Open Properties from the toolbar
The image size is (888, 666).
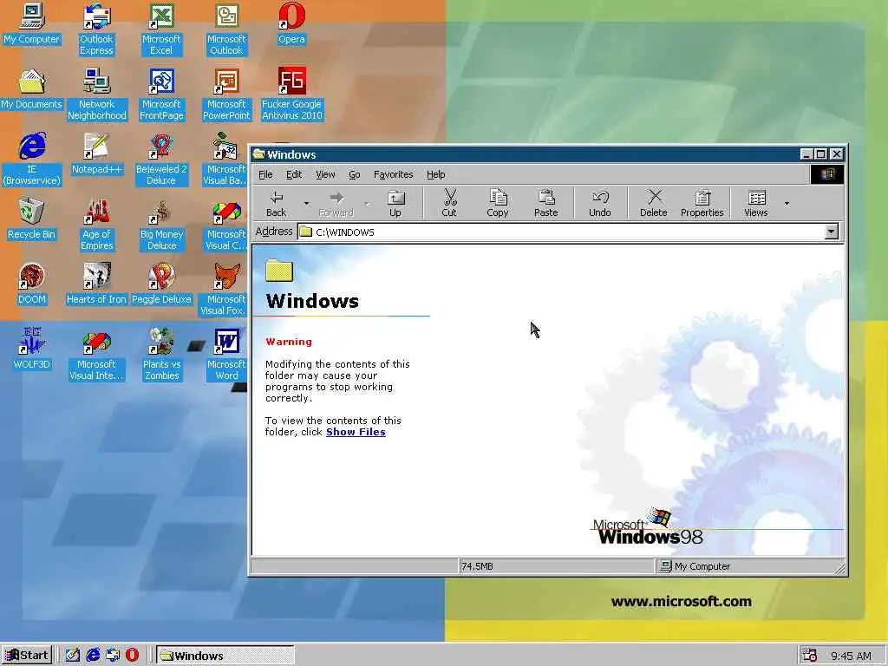point(702,203)
